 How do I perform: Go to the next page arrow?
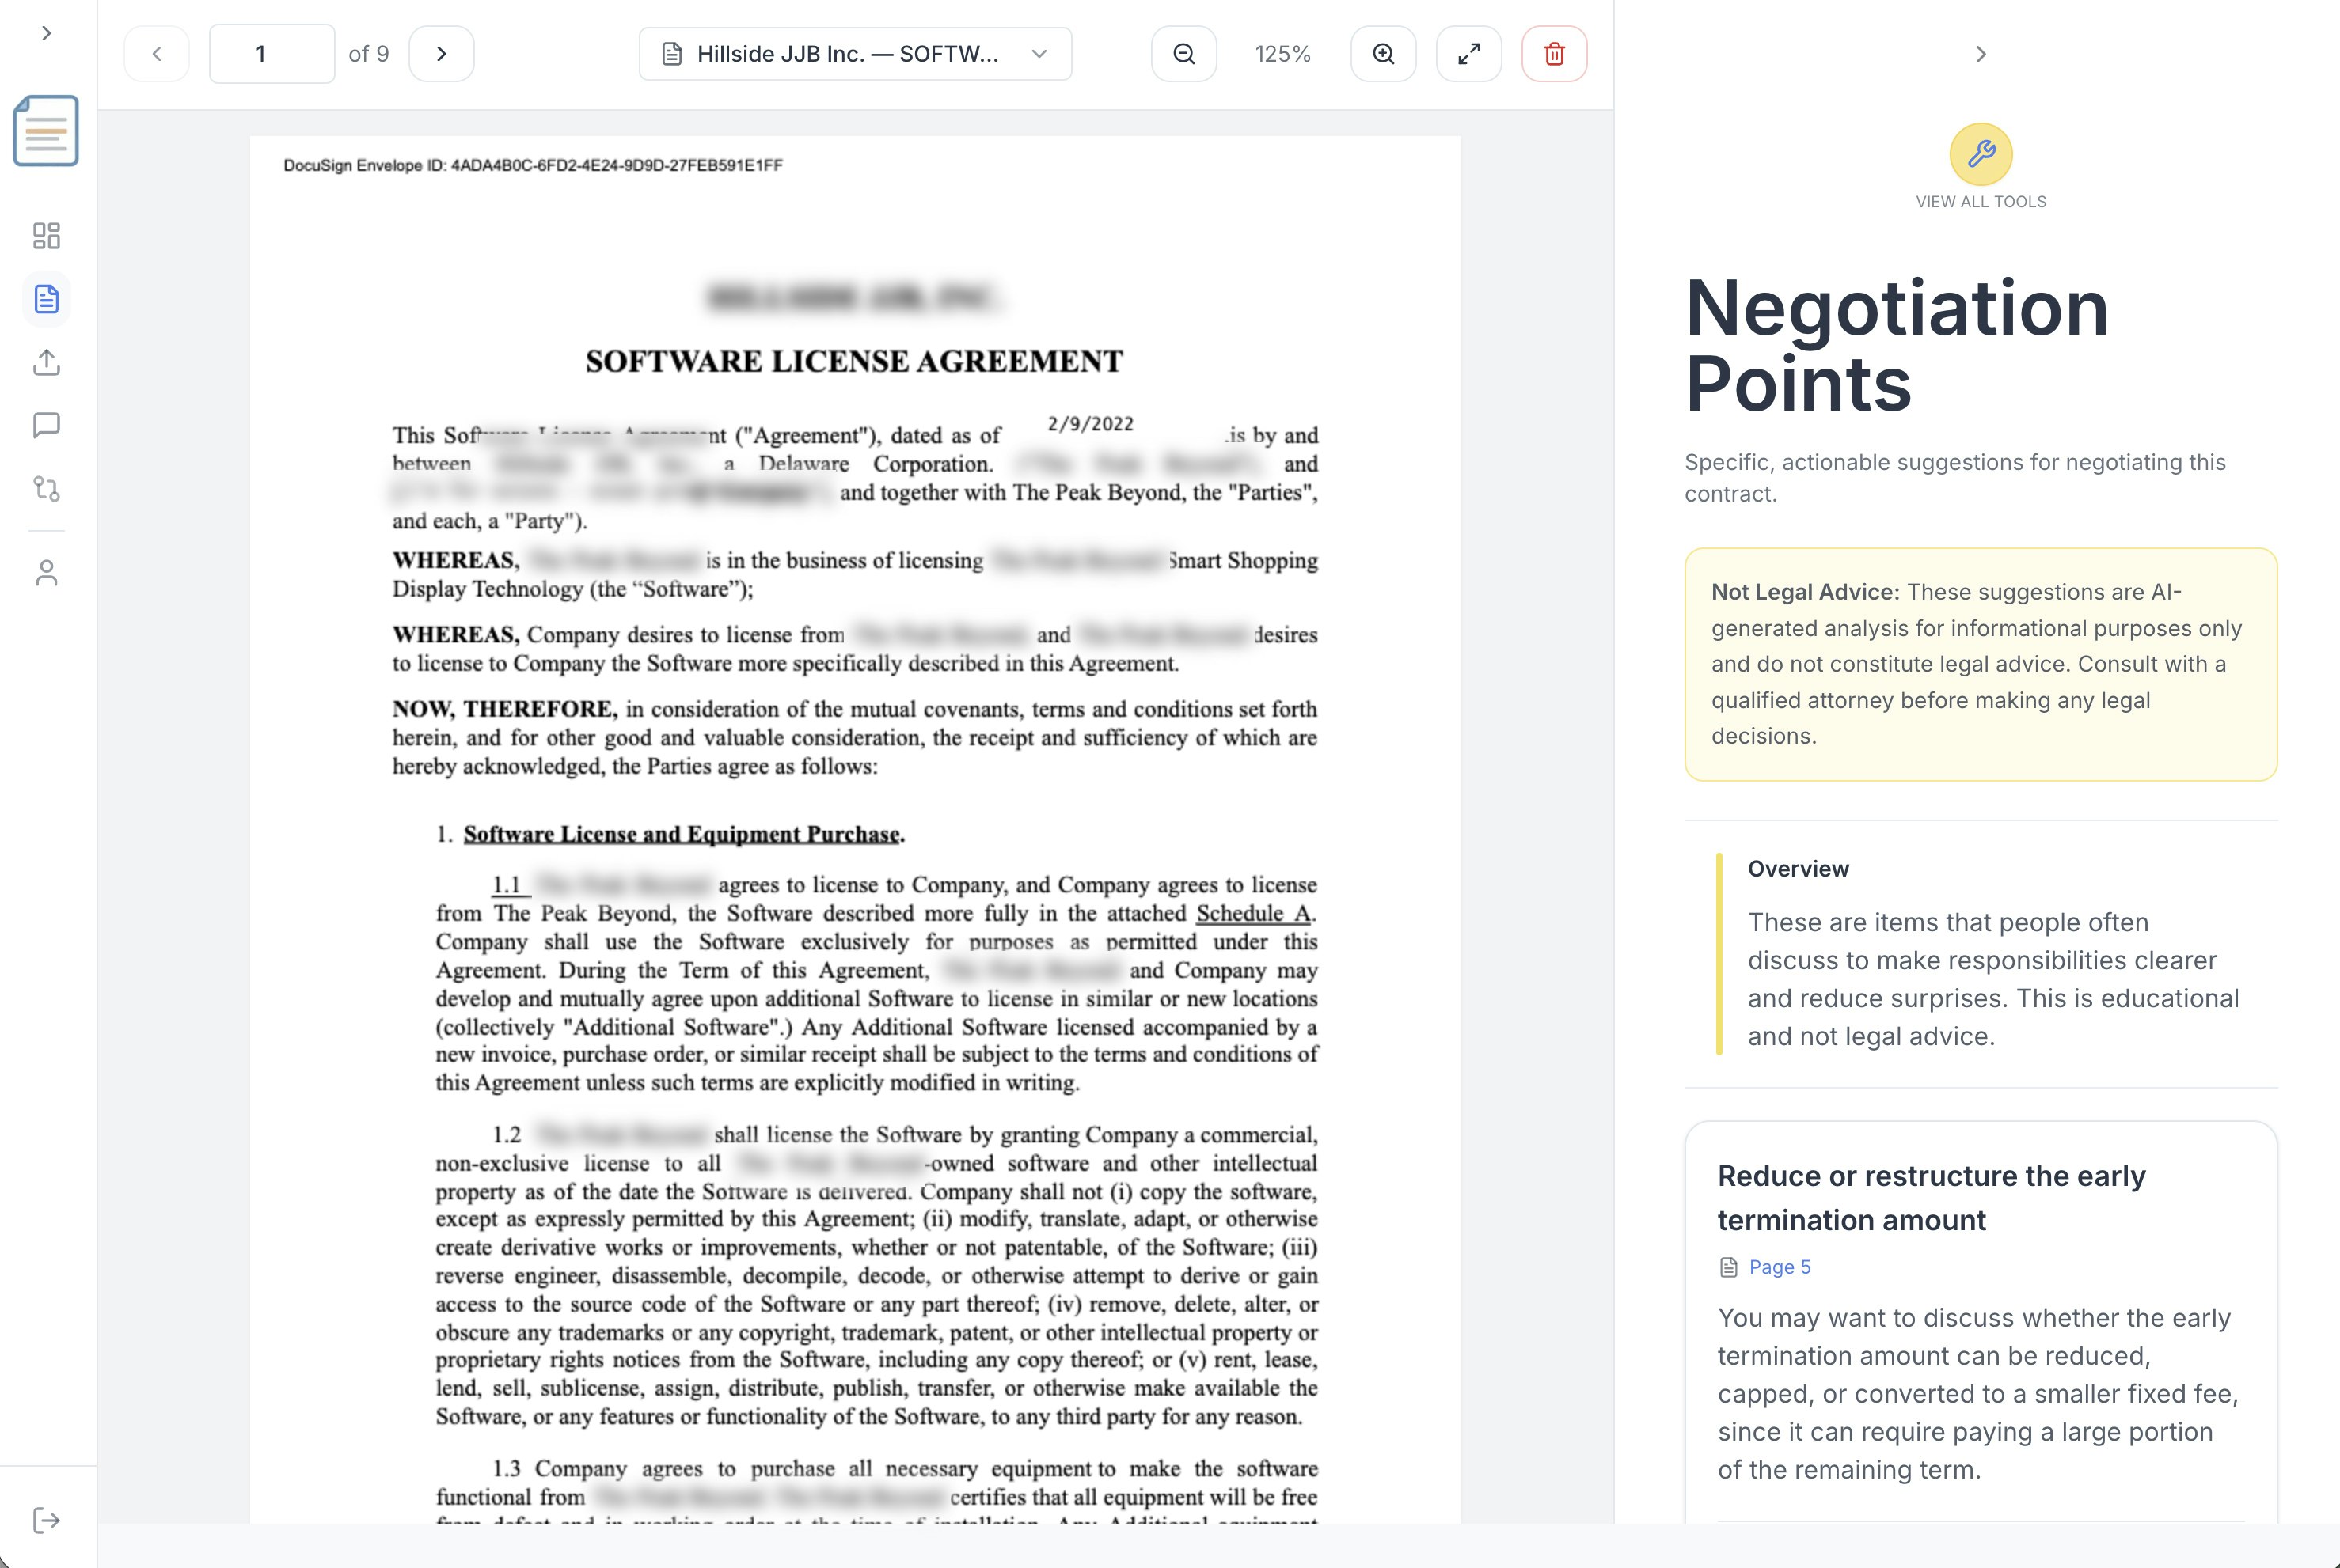click(441, 54)
